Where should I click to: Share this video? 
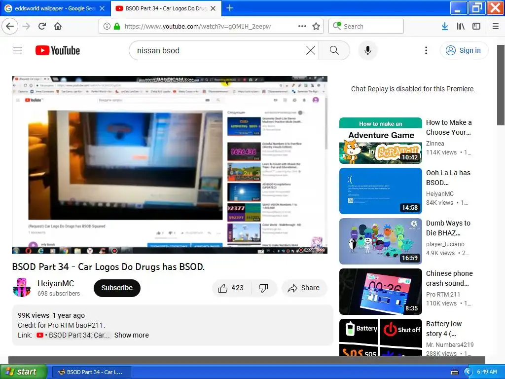304,288
